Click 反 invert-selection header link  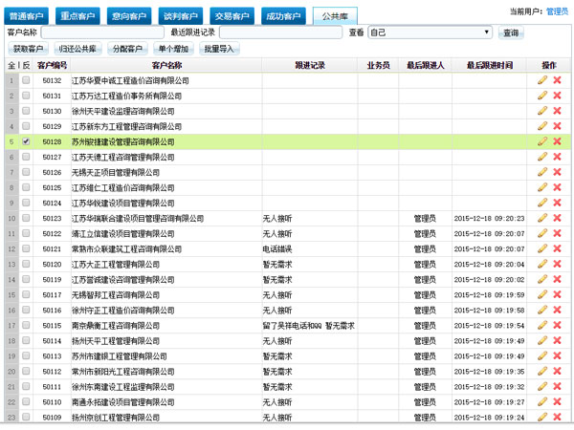click(x=26, y=65)
